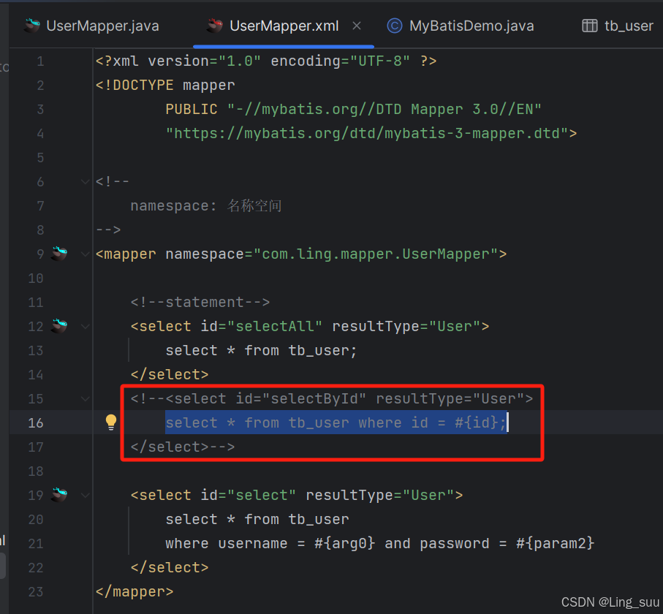Click the "#{param2}" parameter on line 21
This screenshot has height=614, width=663.
click(x=555, y=543)
